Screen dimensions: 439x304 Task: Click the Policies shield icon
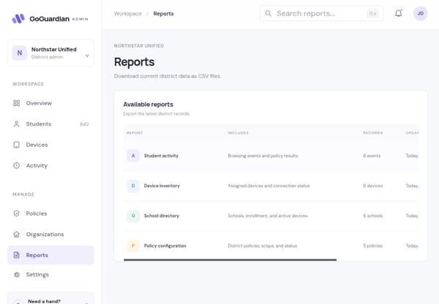click(17, 213)
